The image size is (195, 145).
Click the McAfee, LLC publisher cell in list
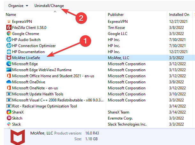click(x=118, y=58)
